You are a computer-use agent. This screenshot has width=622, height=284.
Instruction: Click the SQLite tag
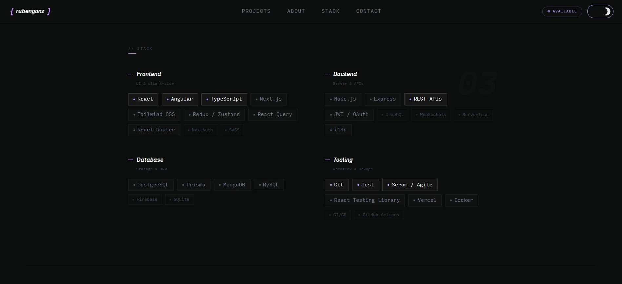179,199
